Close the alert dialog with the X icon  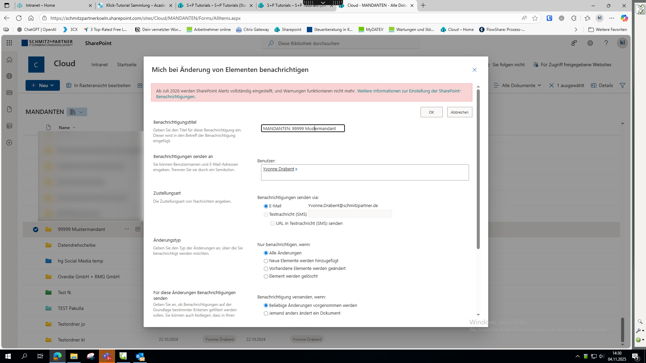(474, 70)
